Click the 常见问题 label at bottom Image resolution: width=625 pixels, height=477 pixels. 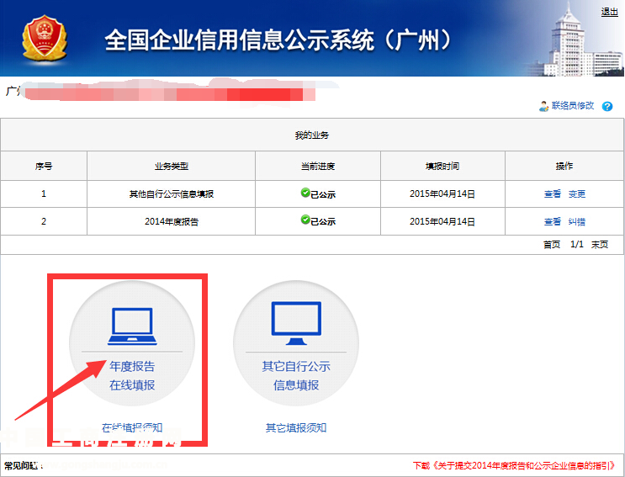(x=23, y=465)
